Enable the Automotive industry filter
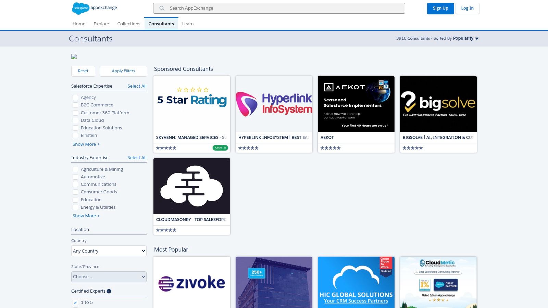Viewport: 548px width, 308px height. click(x=75, y=177)
